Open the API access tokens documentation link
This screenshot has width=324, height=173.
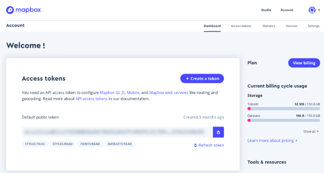coord(91,99)
